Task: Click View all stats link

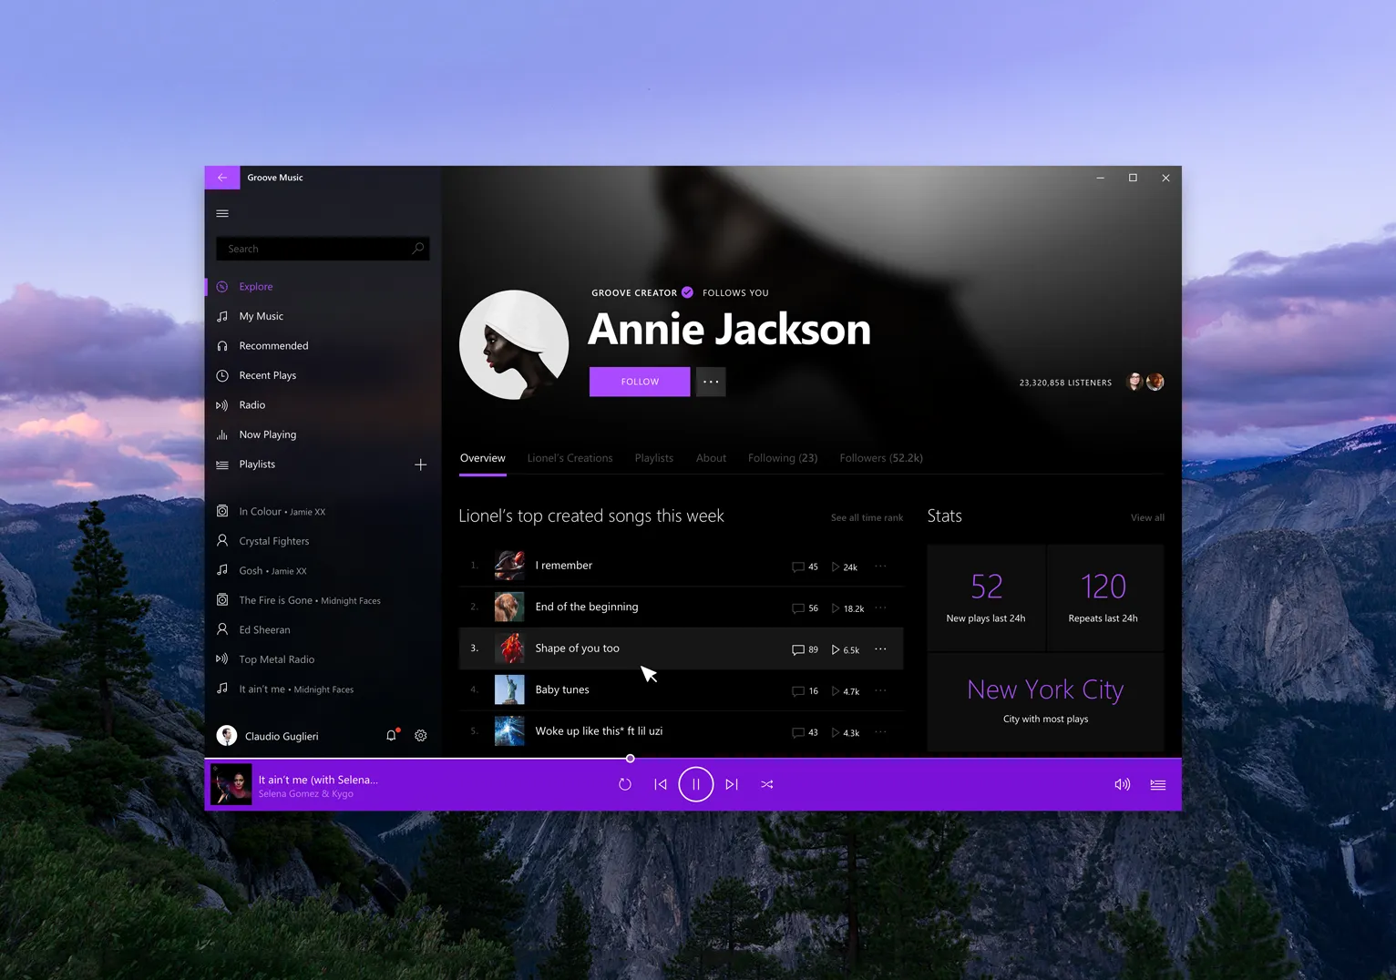Action: tap(1147, 517)
